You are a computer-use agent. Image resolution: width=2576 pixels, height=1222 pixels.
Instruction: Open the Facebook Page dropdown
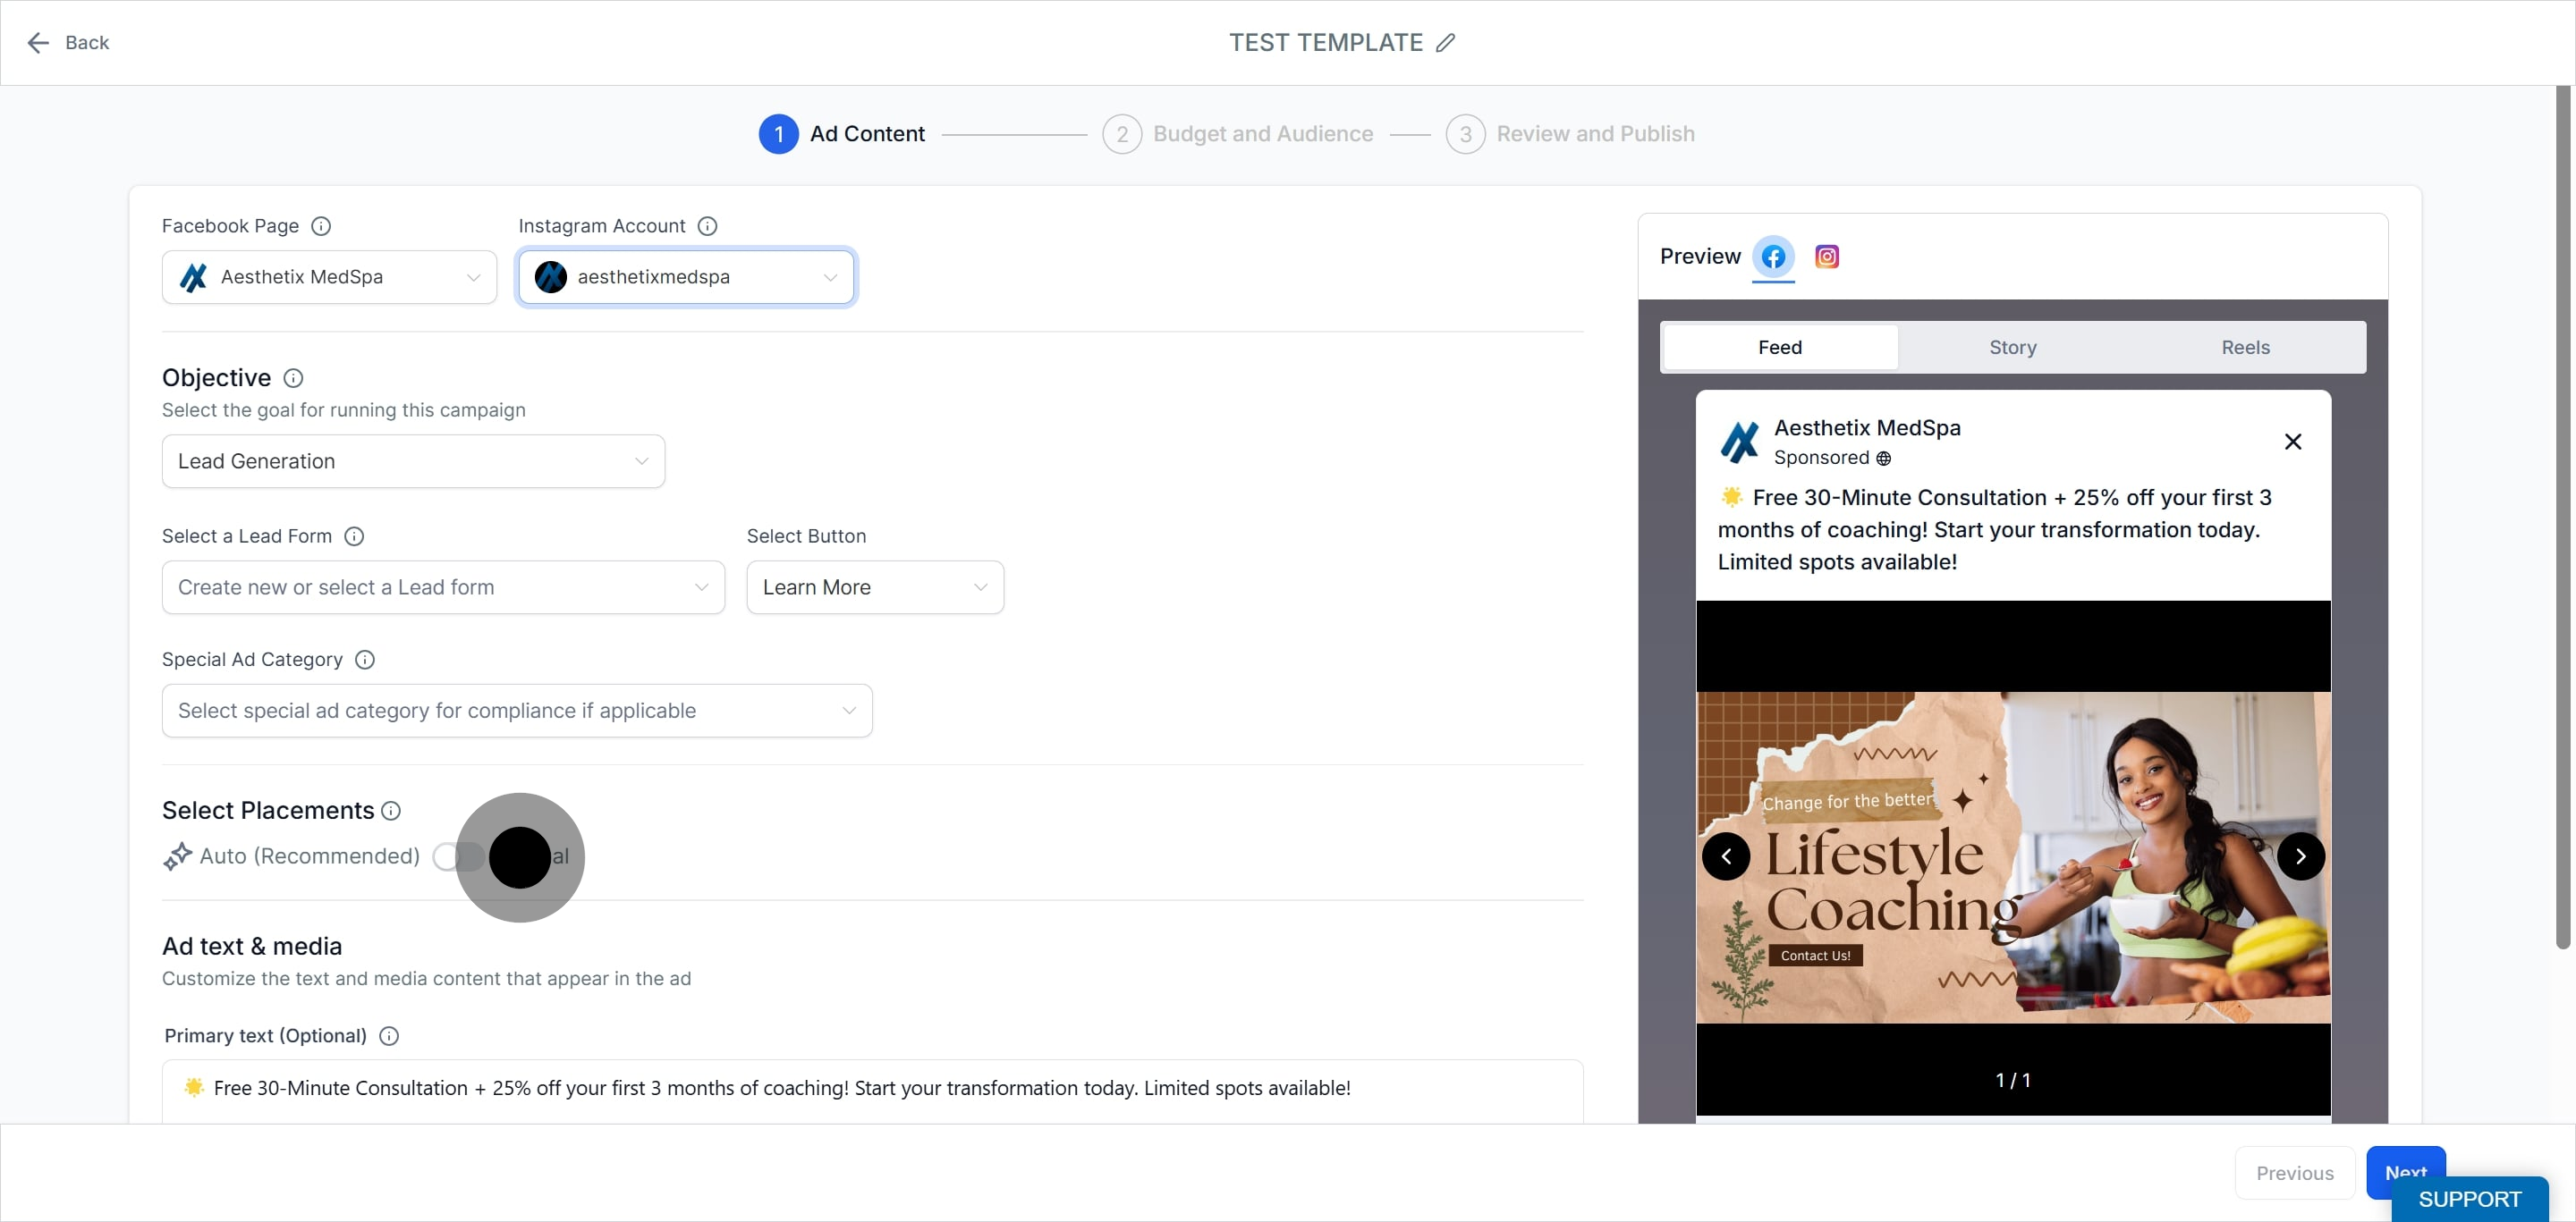329,277
